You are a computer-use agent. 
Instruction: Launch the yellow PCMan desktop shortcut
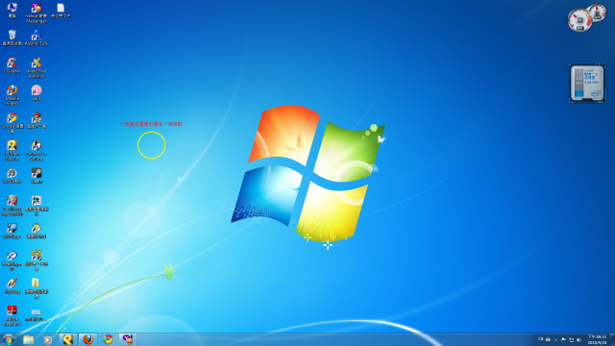(12, 150)
